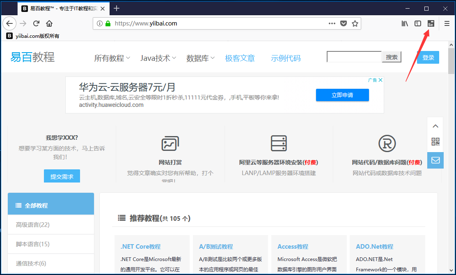
Task: Click the 登录 login button
Action: coord(428,58)
